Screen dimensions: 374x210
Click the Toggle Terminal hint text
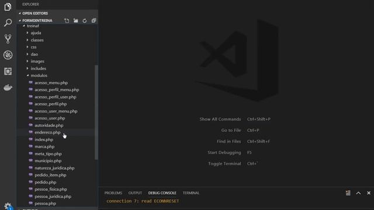pyautogui.click(x=224, y=163)
